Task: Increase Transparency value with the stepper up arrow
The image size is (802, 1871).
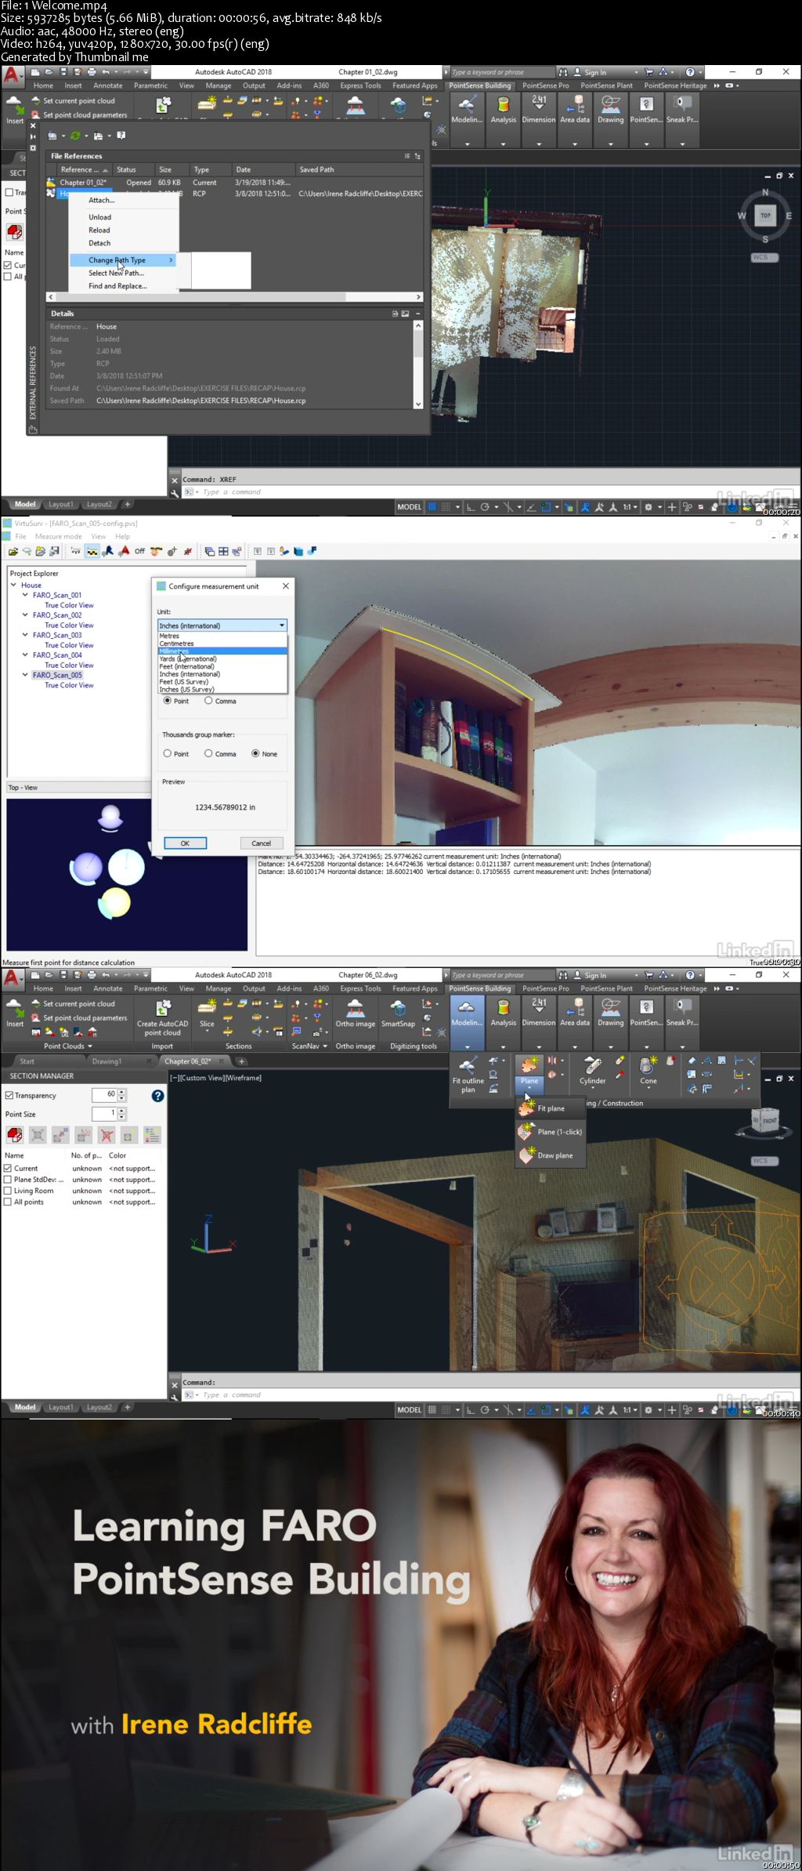Action: point(121,1092)
